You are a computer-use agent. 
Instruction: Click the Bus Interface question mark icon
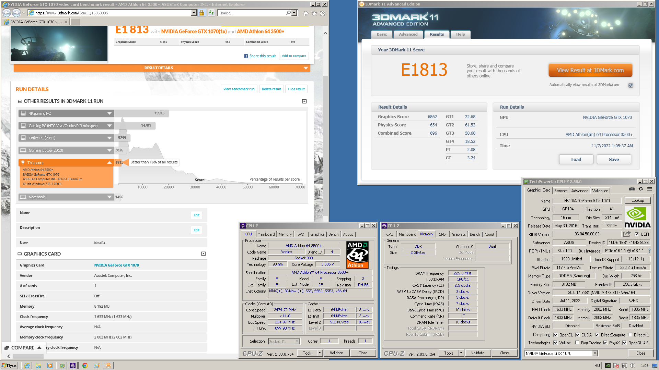point(649,251)
